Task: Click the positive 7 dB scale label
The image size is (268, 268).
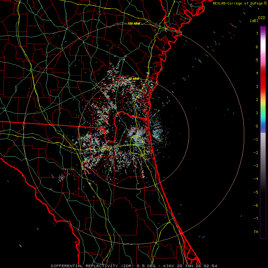Action: point(257,33)
